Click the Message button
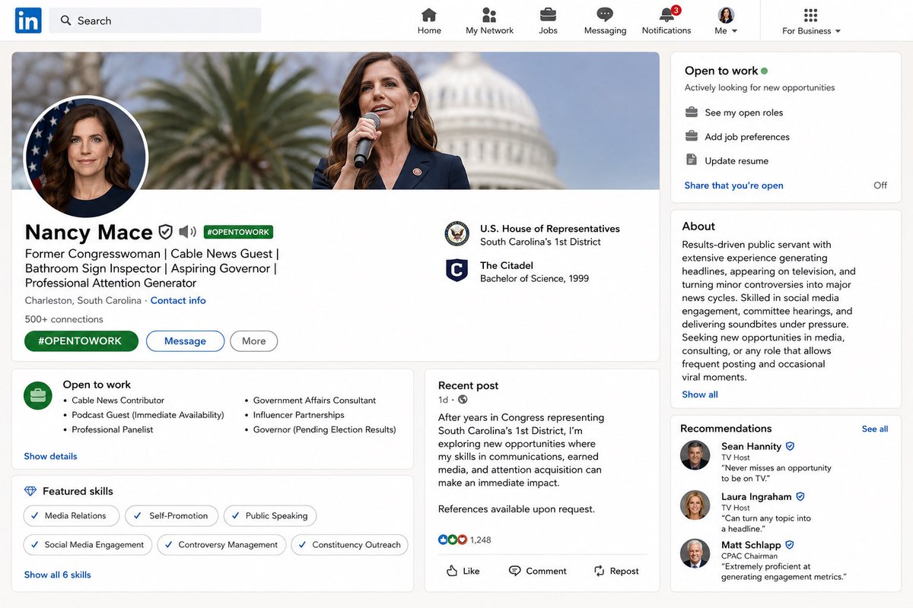 185,341
